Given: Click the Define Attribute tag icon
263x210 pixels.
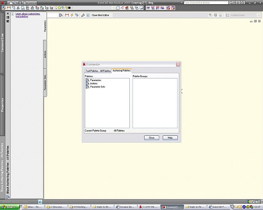Looking at the screenshot, I should tap(77, 15).
